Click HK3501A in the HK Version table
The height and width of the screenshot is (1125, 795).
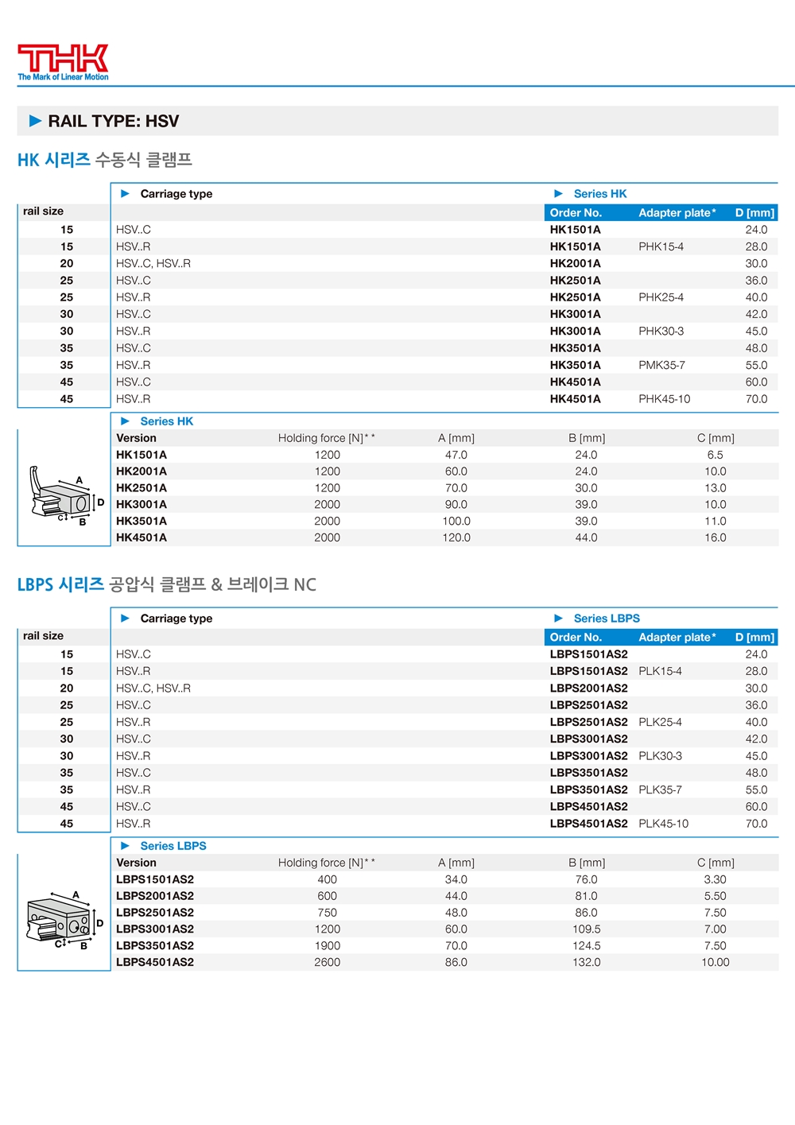click(x=142, y=521)
